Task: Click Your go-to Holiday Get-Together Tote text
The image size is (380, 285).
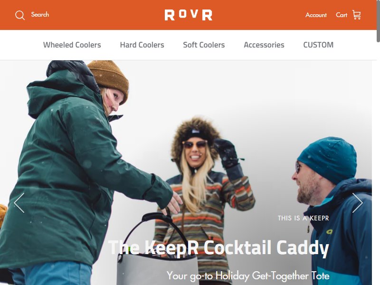Action: 248,276
